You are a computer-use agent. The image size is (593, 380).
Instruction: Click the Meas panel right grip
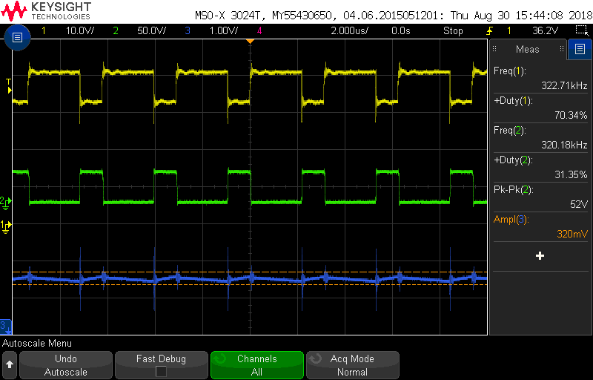click(562, 49)
